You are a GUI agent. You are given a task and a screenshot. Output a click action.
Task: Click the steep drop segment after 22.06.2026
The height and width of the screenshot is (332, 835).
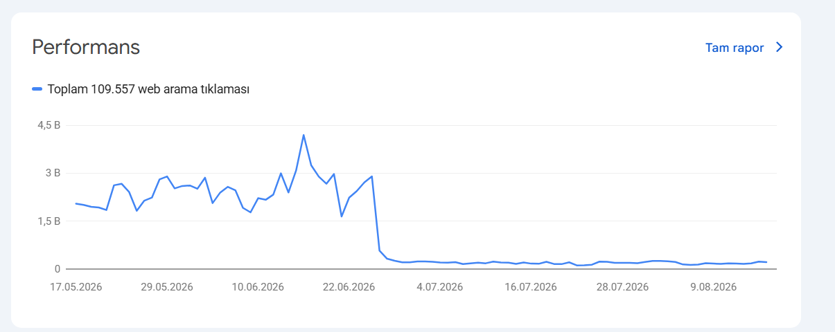click(x=376, y=213)
